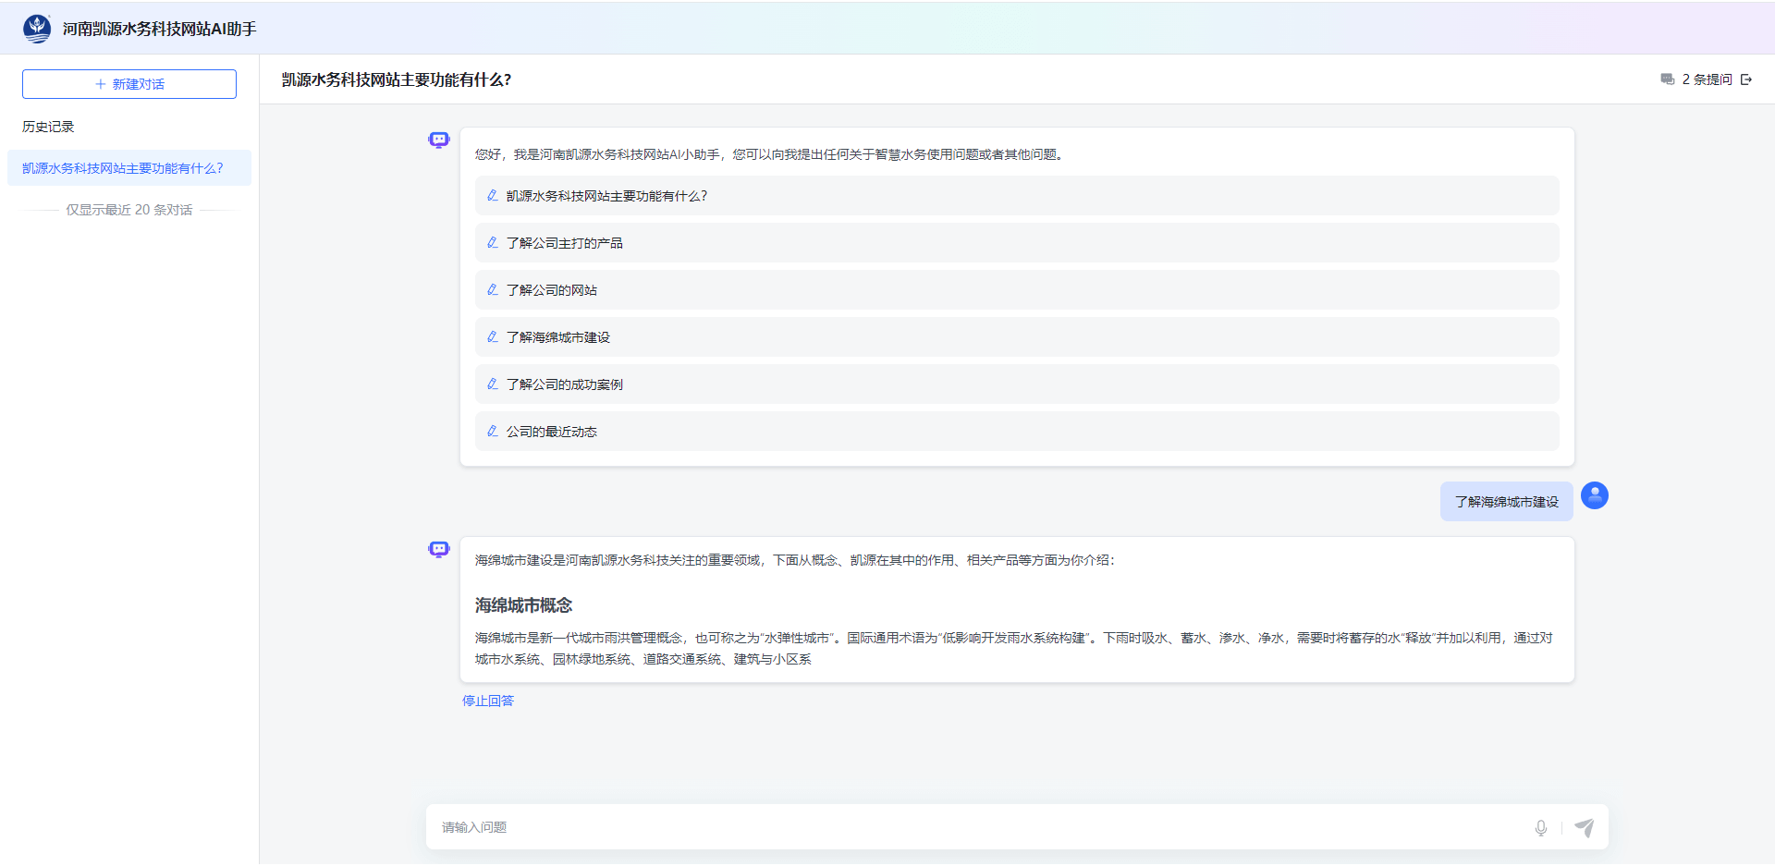Viewport: 1775px width, 866px height.
Task: Click 凯源水务科技网站主要功能有什么? suggestion
Action: click(x=1015, y=196)
